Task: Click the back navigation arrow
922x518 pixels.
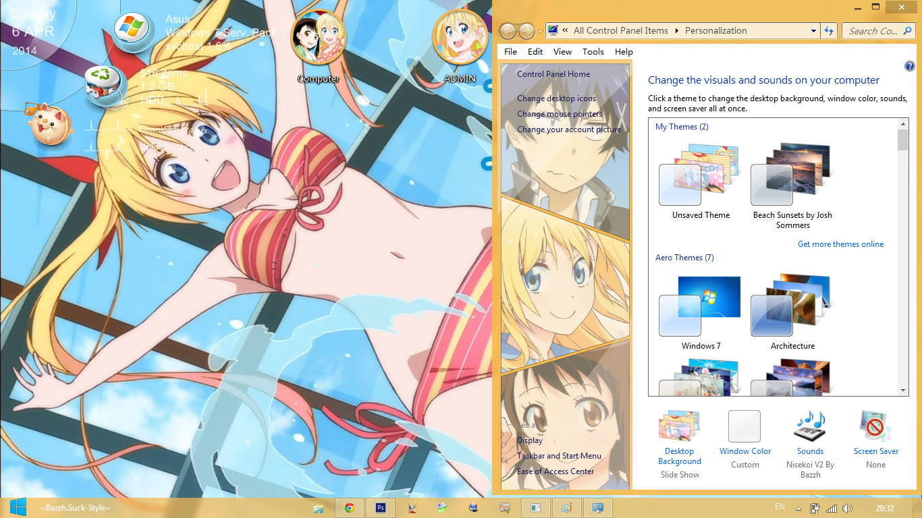Action: 507,30
